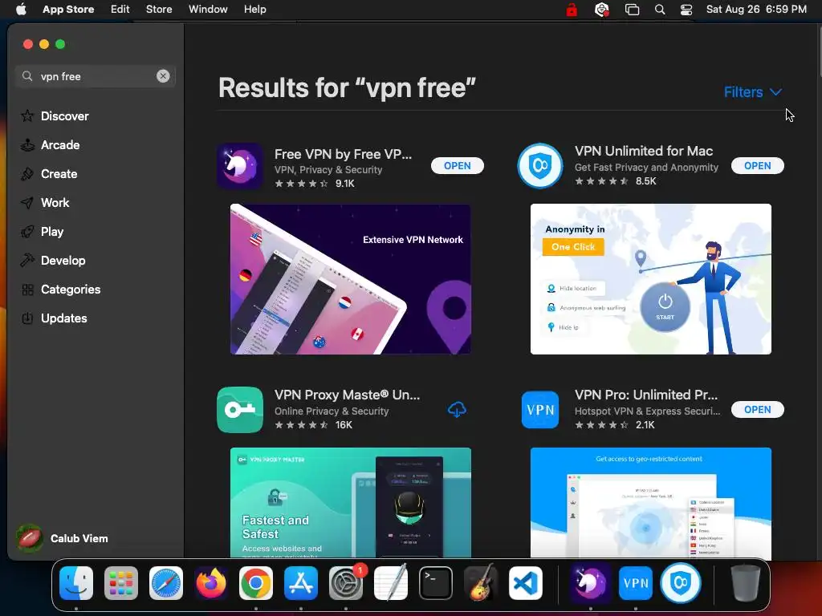Viewport: 822px width, 616px height.
Task: Launch Safari from the Dock
Action: pyautogui.click(x=166, y=583)
